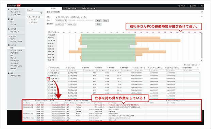Open the ヘルプ help icon in header
The image size is (211, 129).
point(179,6)
